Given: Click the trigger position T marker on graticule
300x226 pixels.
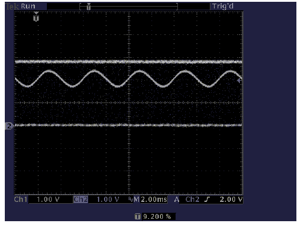Looking at the screenshot, I should pyautogui.click(x=36, y=17).
